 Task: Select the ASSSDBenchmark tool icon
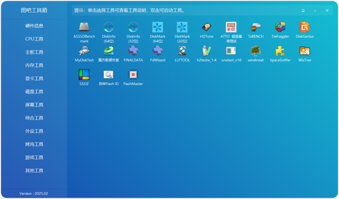[x=84, y=27]
